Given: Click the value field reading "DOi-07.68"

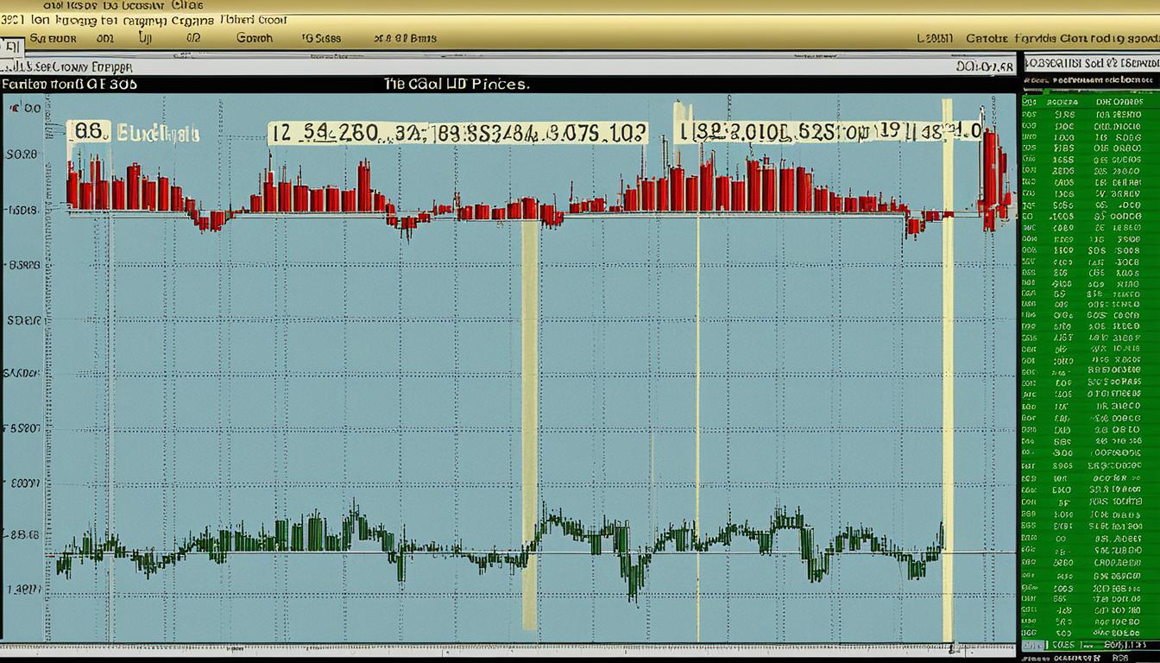Looking at the screenshot, I should [x=984, y=66].
